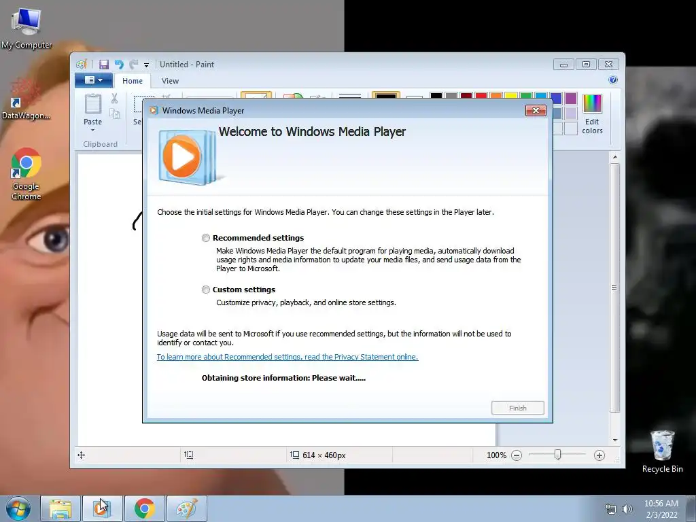Click the Save icon in Paint's quick access toolbar
Screen dimensions: 696x522
pyautogui.click(x=103, y=65)
